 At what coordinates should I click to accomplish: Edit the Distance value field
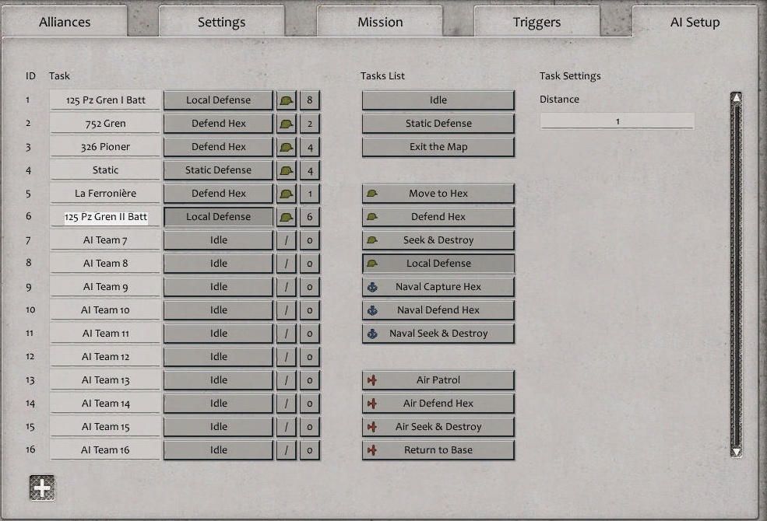[617, 121]
